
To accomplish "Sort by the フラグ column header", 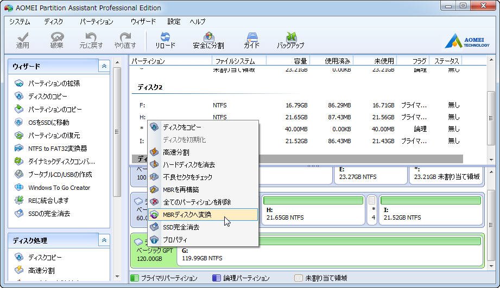I will coord(413,61).
